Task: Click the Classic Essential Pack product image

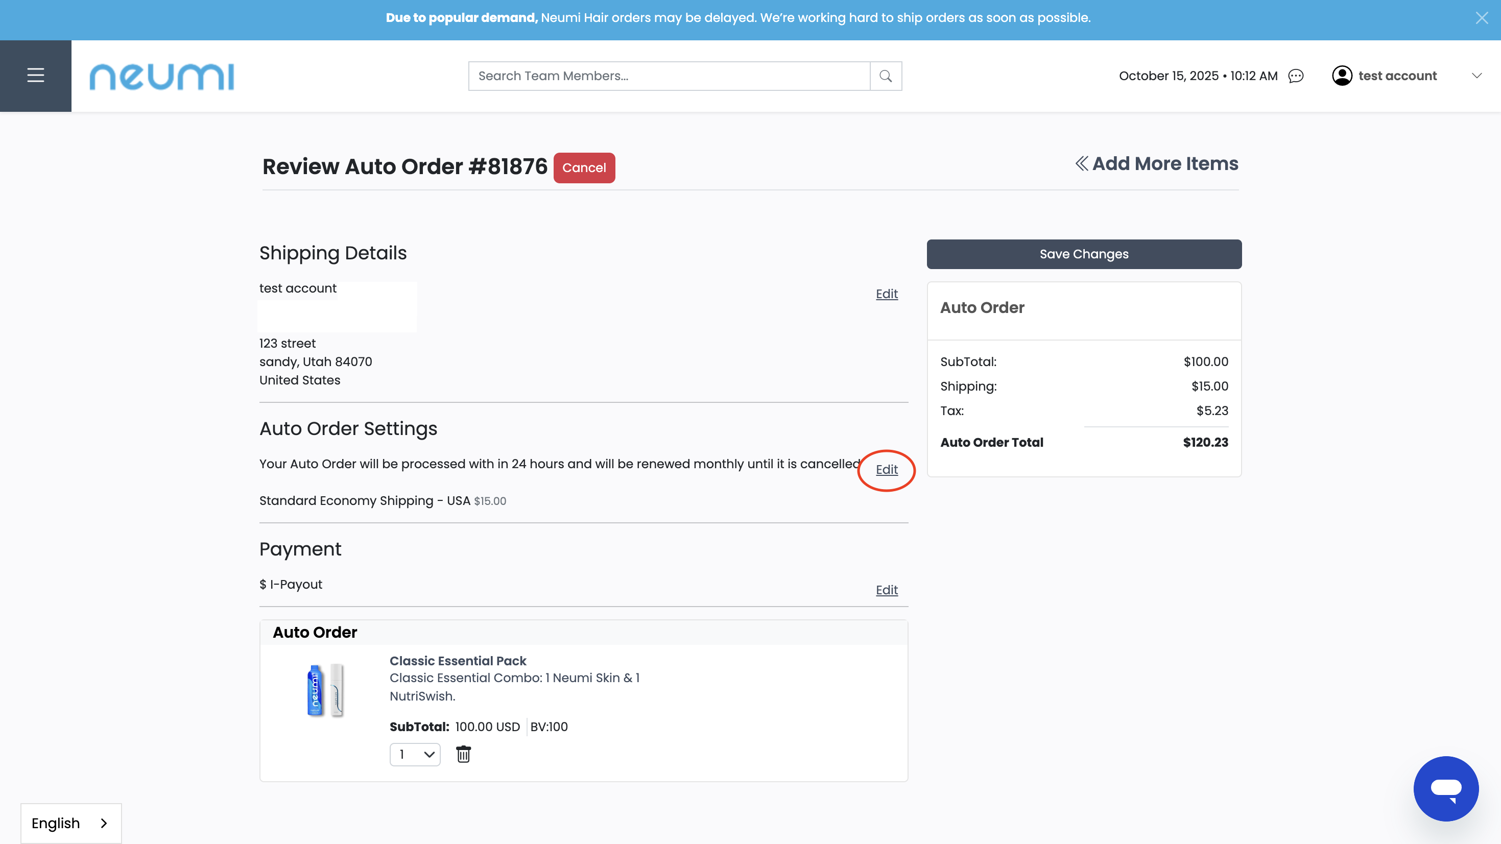Action: coord(325,690)
